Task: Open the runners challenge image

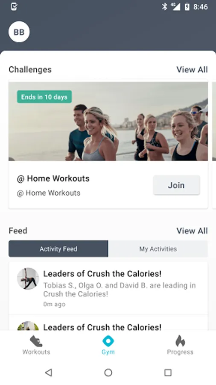Action: point(108,121)
